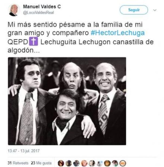The image size is (164, 167).
Task: View the 23 Me gusta list
Action: coord(41,163)
